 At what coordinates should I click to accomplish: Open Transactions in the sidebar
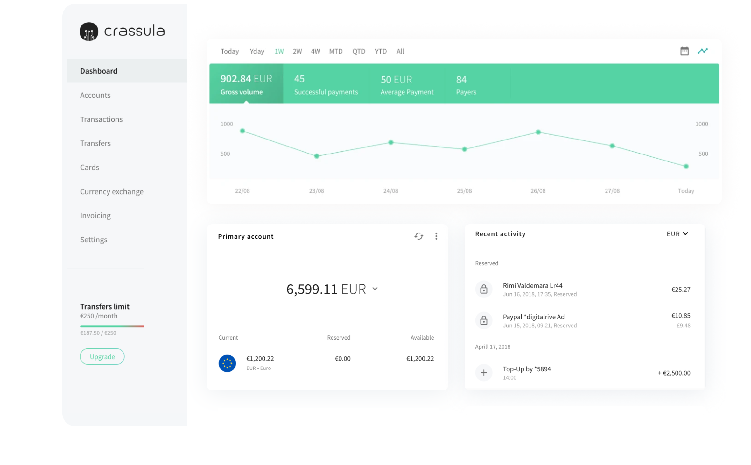point(101,119)
